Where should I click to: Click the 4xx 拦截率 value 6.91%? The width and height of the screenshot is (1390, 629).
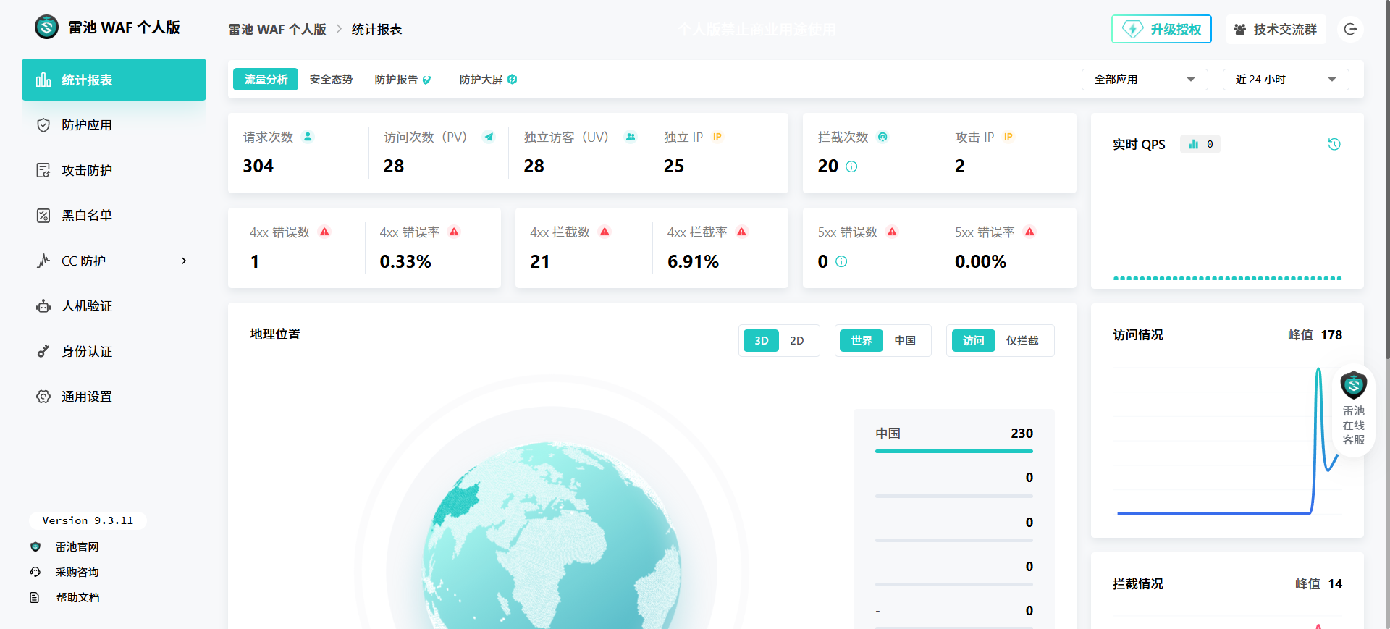[x=693, y=261]
